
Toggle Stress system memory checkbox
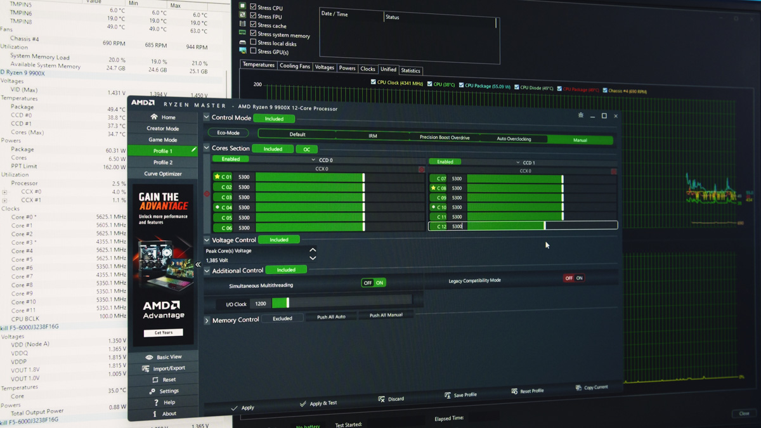pyautogui.click(x=253, y=34)
